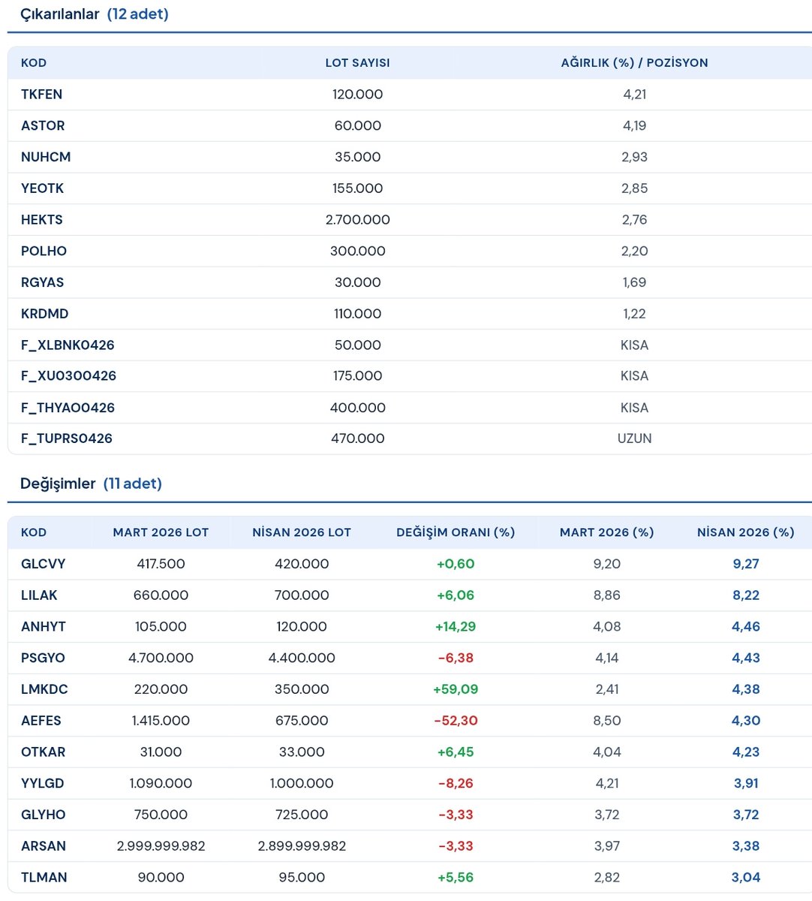Select the F_XLBNK0426 futures contract
The height and width of the screenshot is (901, 812).
coord(68,345)
